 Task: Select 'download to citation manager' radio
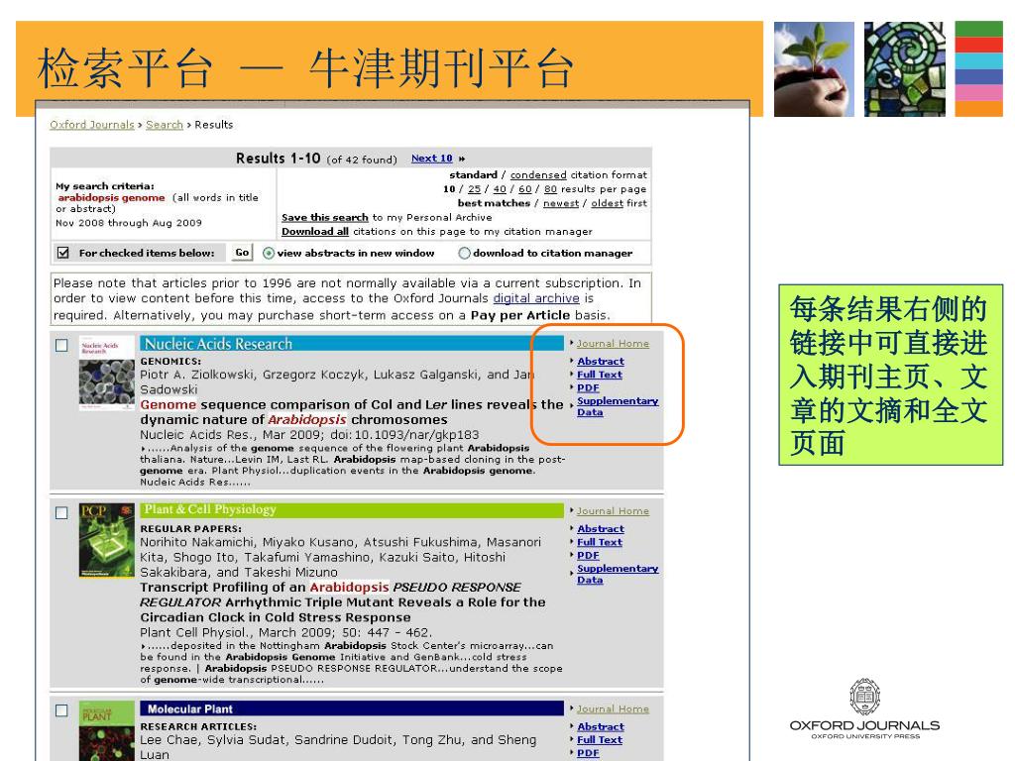click(x=464, y=253)
